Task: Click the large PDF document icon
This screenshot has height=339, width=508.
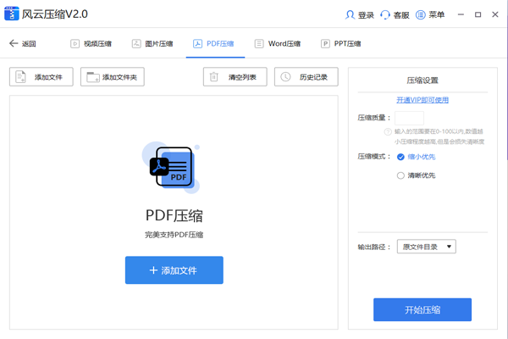Action: pos(174,166)
